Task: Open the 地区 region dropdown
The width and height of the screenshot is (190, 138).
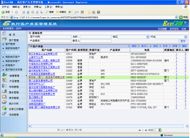Action: [x=147, y=37]
